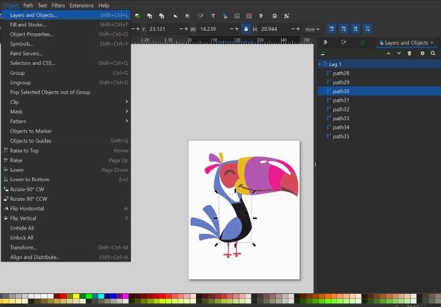The height and width of the screenshot is (307, 441).
Task: Move selection up with the up arrow icon
Action: 388,53
